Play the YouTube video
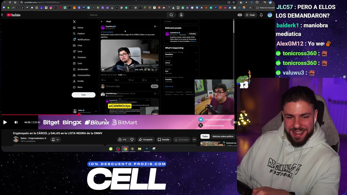 coord(5,122)
